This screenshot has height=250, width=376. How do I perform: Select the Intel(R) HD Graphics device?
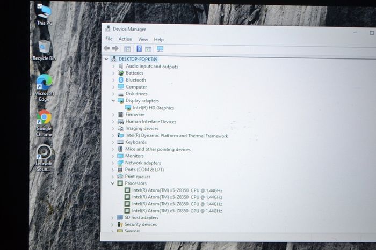click(154, 108)
